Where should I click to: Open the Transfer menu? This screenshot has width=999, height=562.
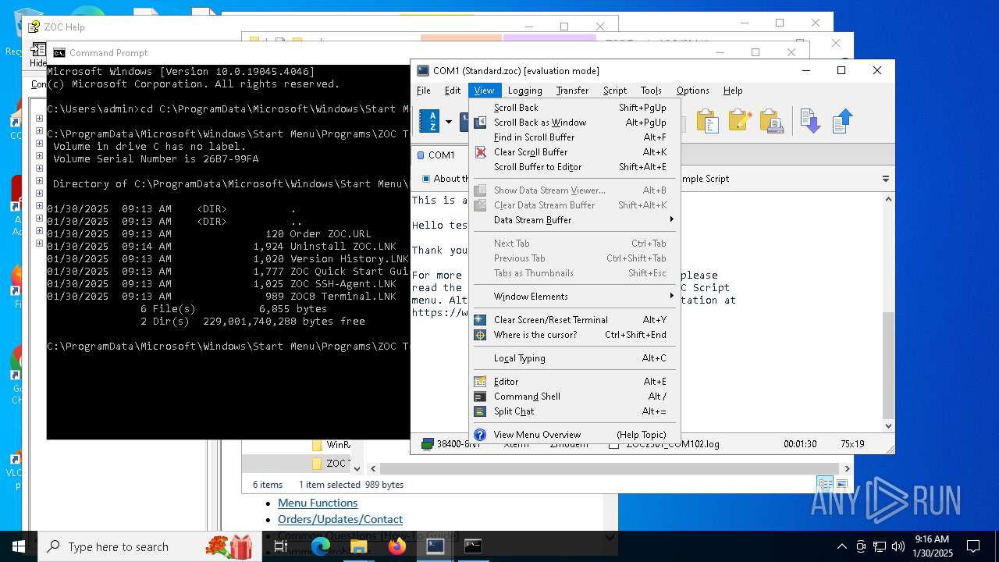click(572, 91)
